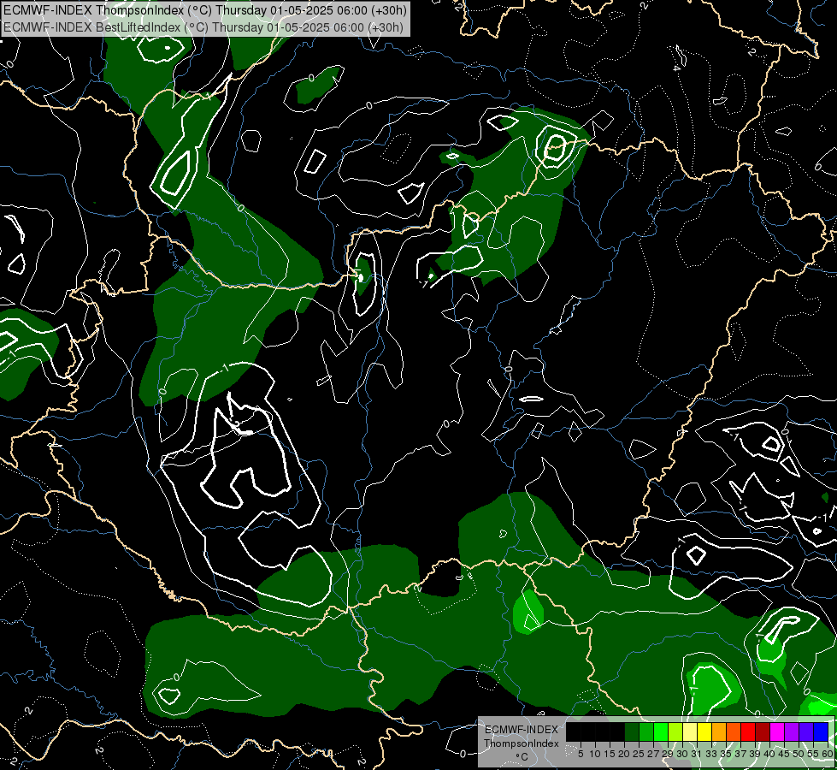Choose the bright yellow 31–33 legend swatch
Viewport: 837px width, 770px height.
704,731
